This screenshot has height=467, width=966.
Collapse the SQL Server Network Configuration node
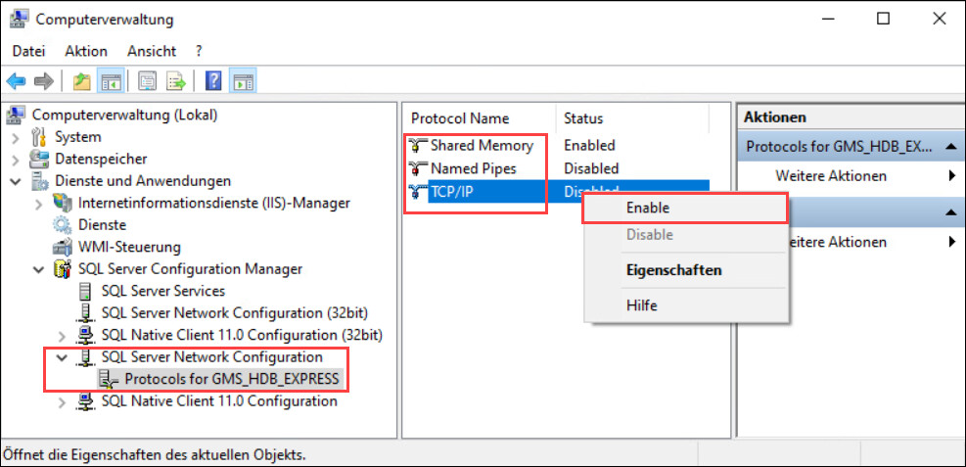click(x=62, y=357)
